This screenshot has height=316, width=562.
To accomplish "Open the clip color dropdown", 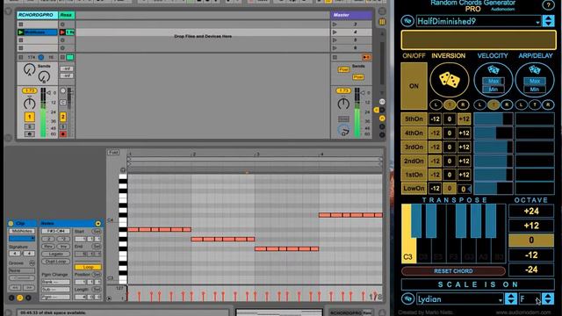I will pos(22,238).
